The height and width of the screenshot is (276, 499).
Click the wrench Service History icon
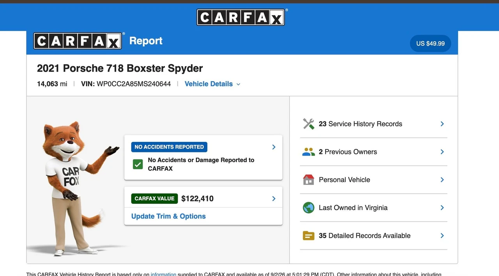click(308, 124)
